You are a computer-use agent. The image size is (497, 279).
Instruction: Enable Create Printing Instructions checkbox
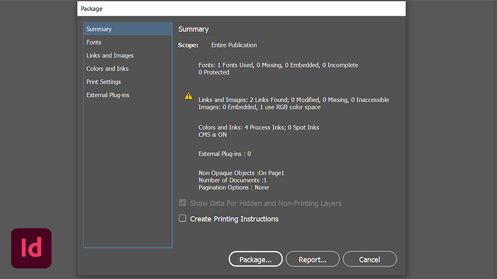(x=183, y=218)
